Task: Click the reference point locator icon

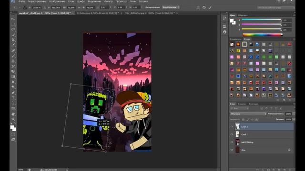Action: 25,8
